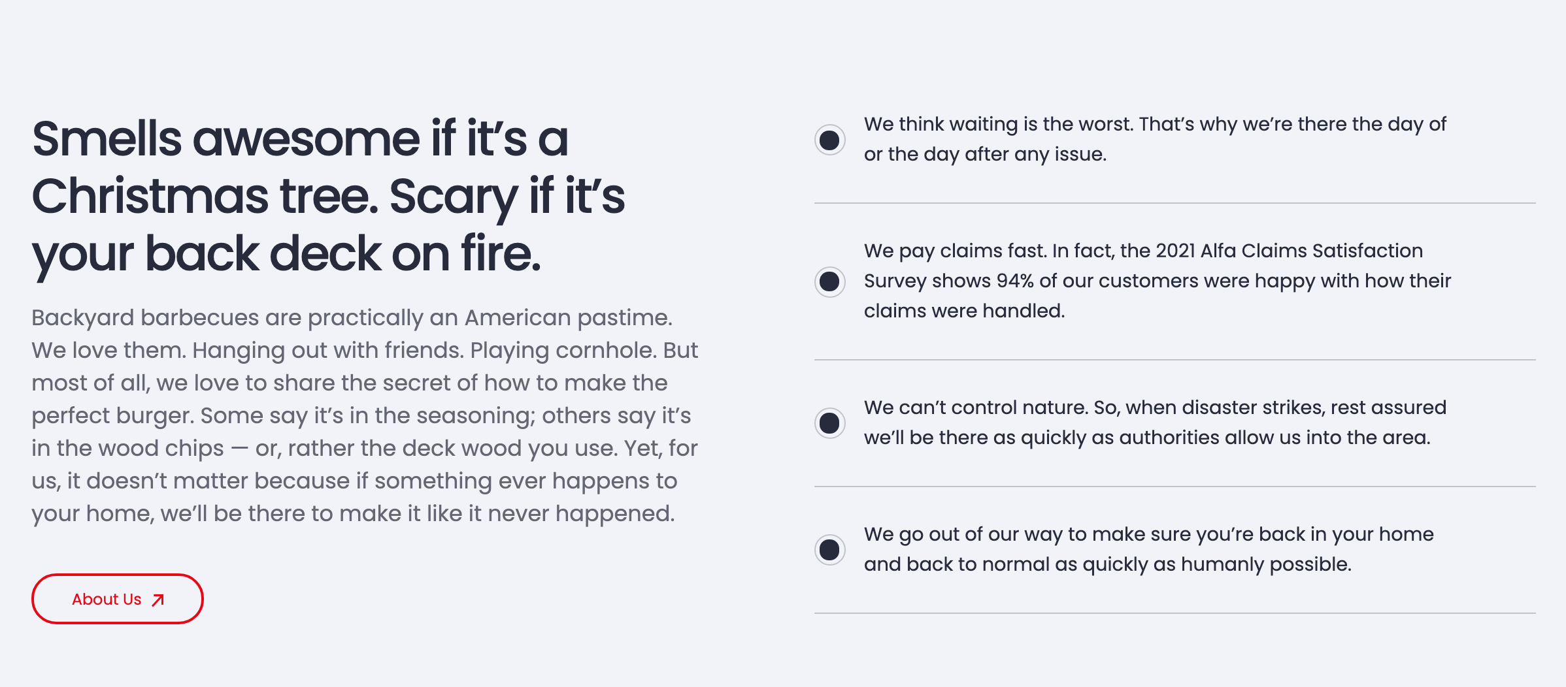This screenshot has width=1566, height=687.
Task: Click the divider line below the waiting item
Action: (x=1174, y=203)
